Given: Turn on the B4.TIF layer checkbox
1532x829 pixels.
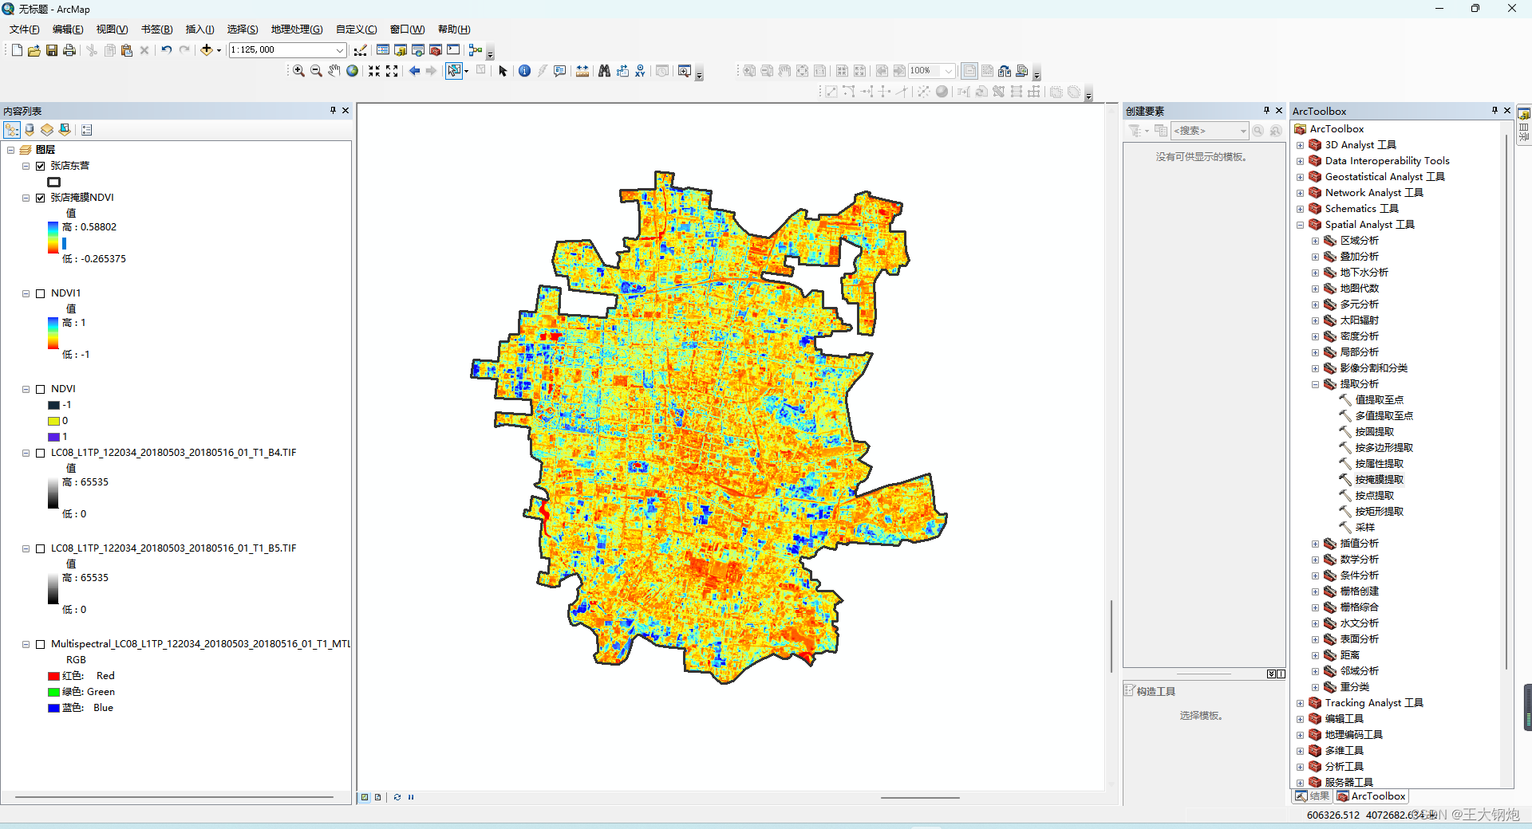Looking at the screenshot, I should click(40, 453).
